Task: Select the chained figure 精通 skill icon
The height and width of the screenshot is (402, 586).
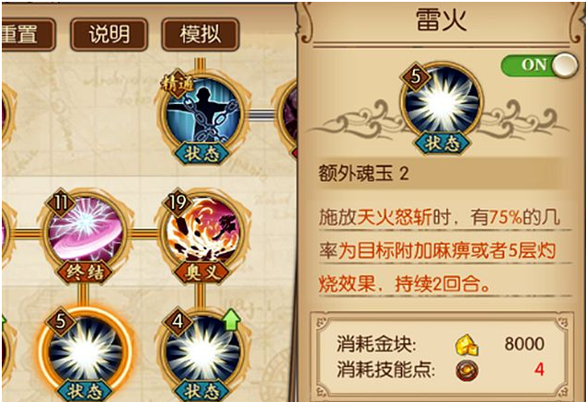Action: [201, 114]
